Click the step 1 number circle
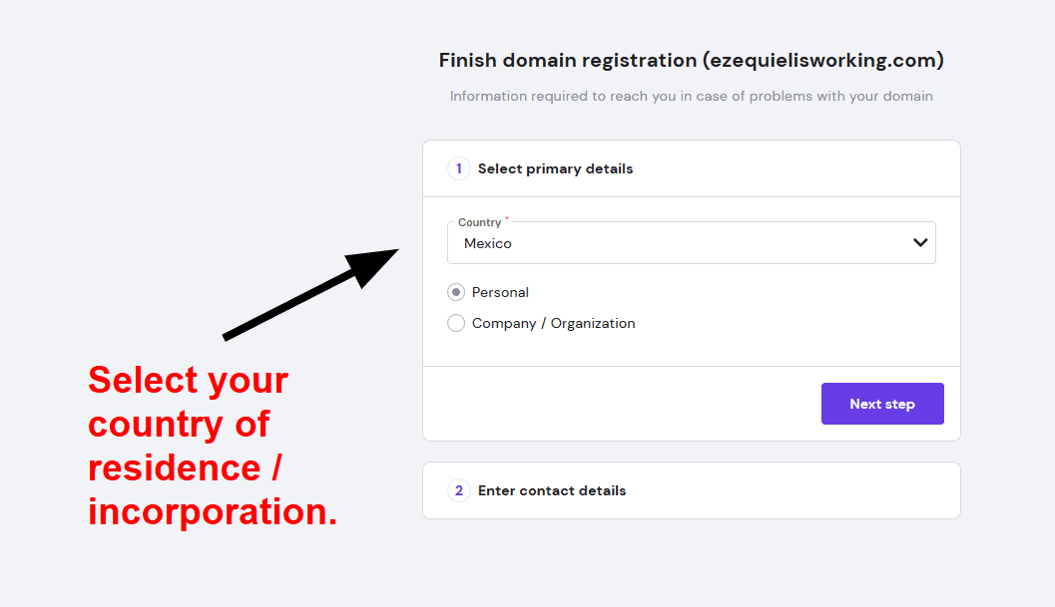The image size is (1055, 607). (459, 168)
